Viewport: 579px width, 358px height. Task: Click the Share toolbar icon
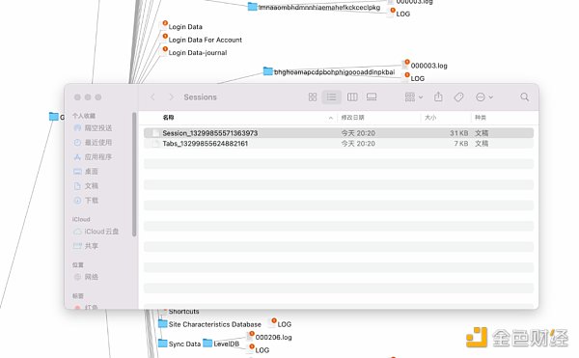438,96
